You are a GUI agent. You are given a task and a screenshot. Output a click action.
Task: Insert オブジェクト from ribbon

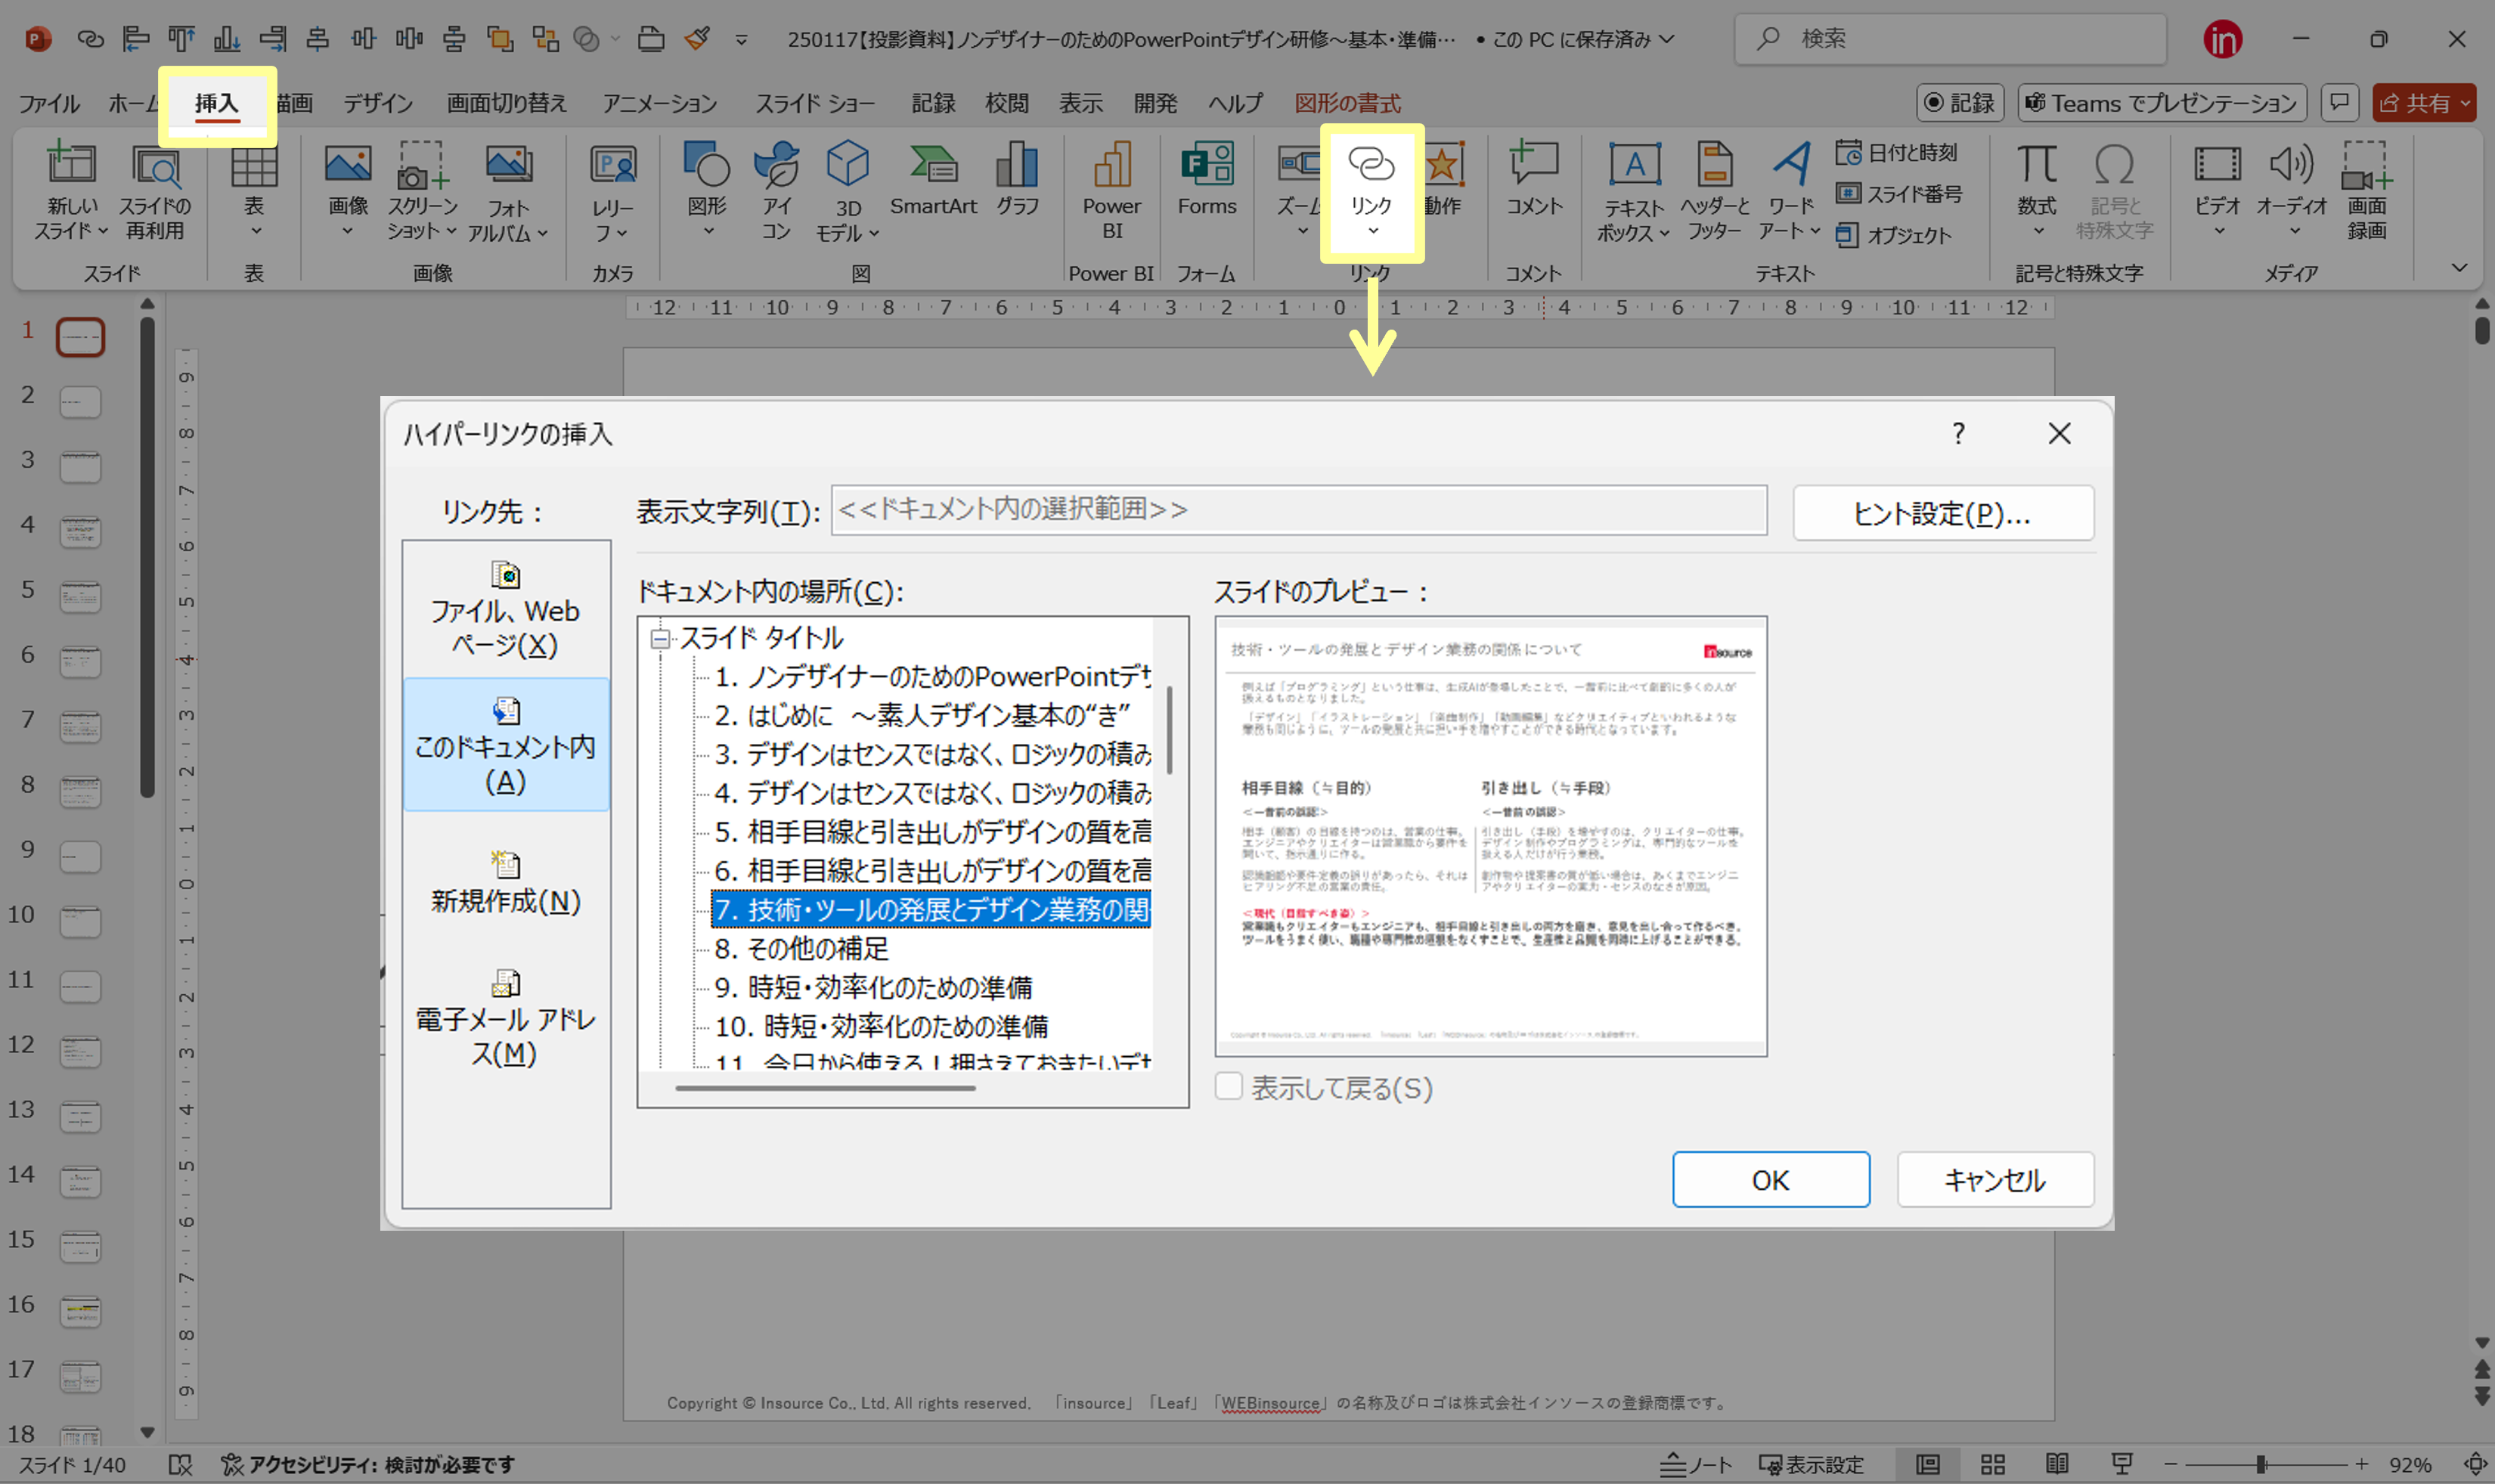point(1894,235)
